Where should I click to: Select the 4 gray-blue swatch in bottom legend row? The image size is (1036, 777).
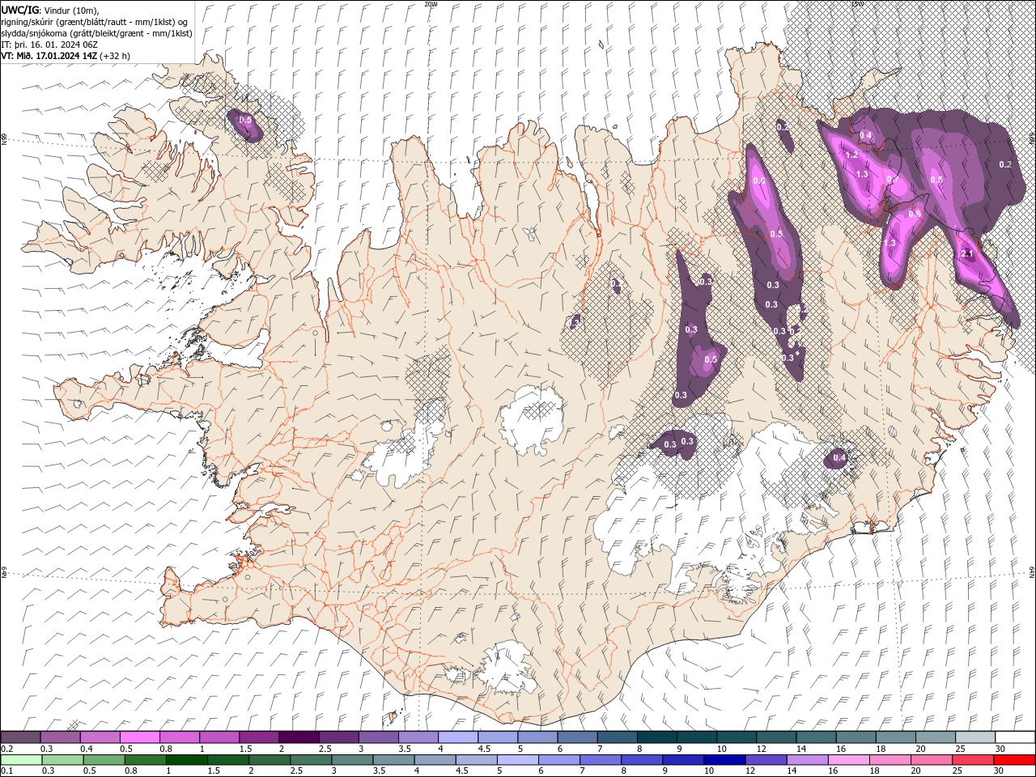coord(435,760)
